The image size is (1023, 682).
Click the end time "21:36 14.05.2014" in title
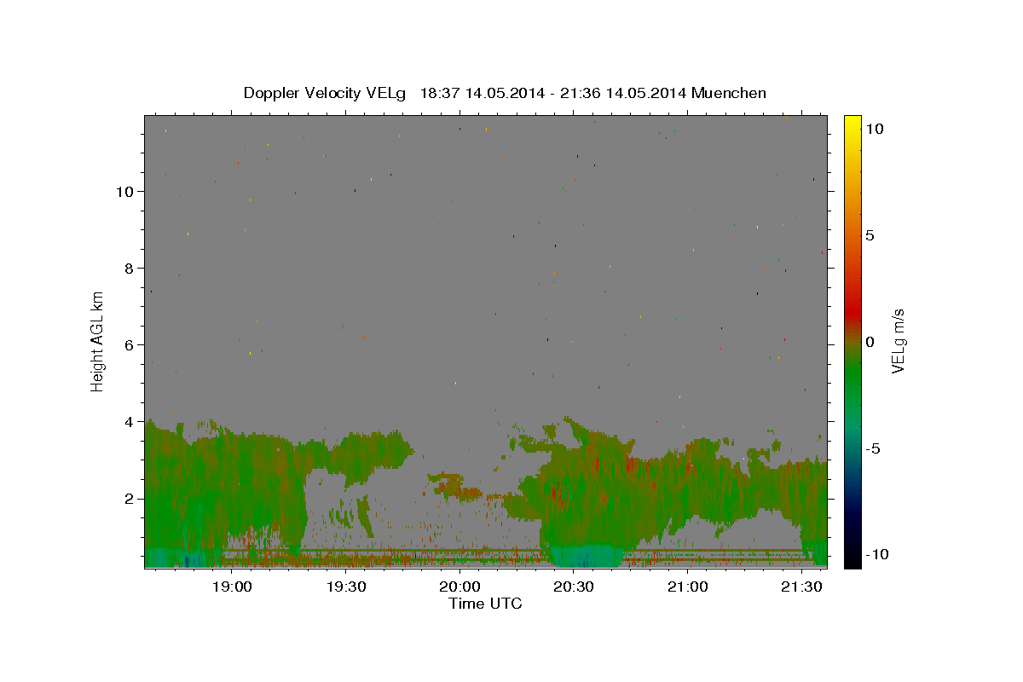(x=623, y=93)
